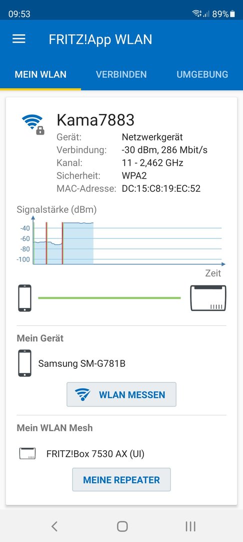This screenshot has height=542, width=243.
Task: Switch to the VERBINDEN tab
Action: pos(121,74)
